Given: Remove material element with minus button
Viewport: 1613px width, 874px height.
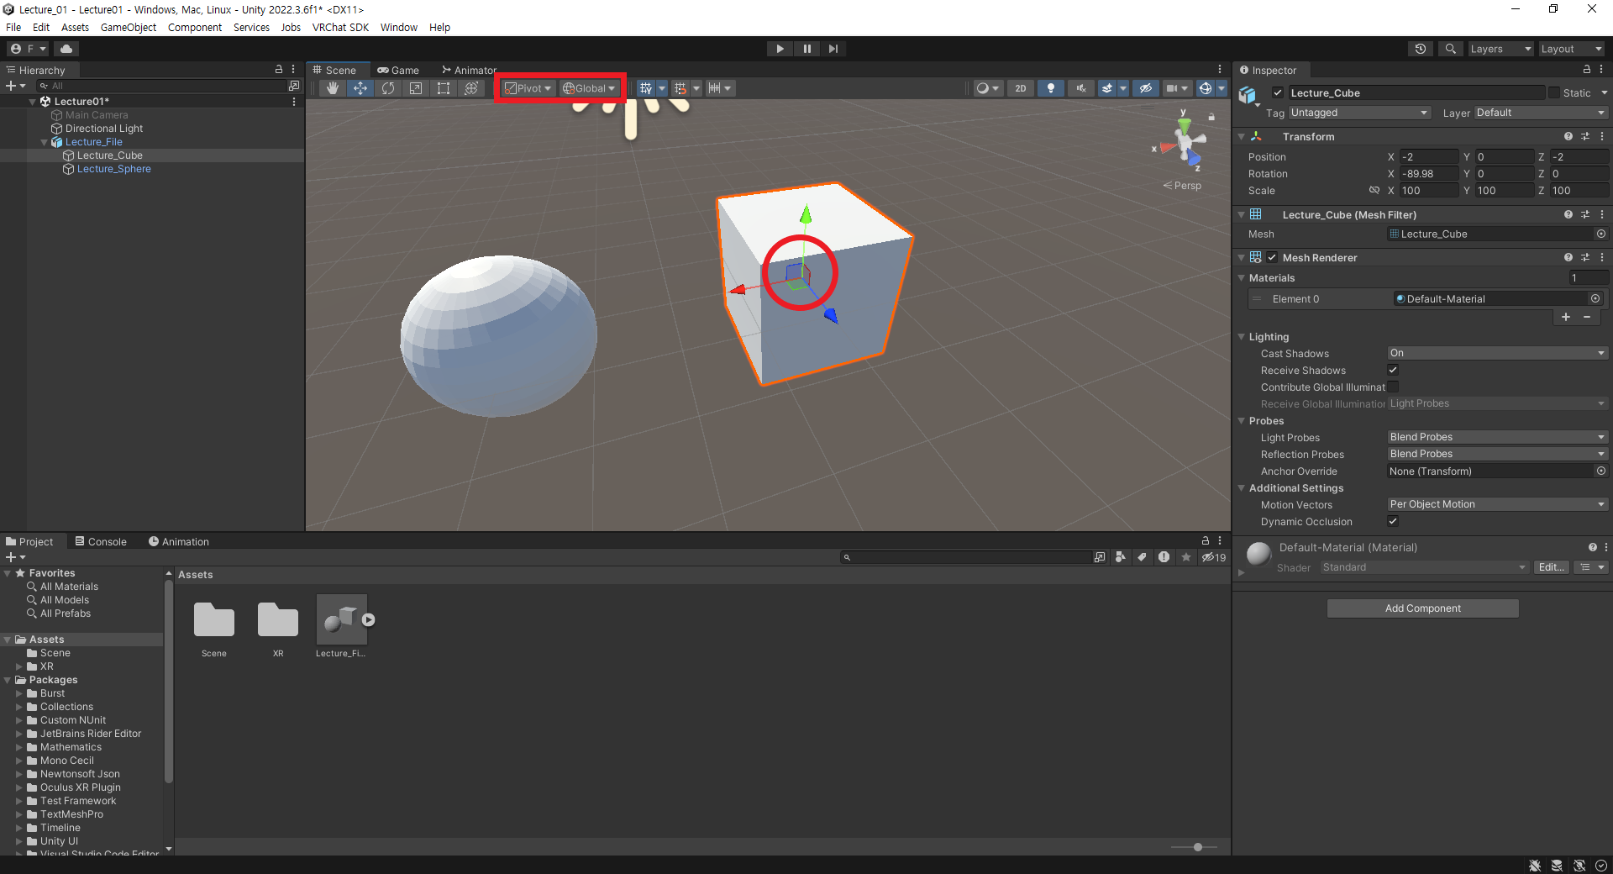Looking at the screenshot, I should 1587,317.
